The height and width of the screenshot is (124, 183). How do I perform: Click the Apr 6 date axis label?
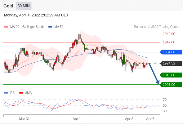(150, 119)
